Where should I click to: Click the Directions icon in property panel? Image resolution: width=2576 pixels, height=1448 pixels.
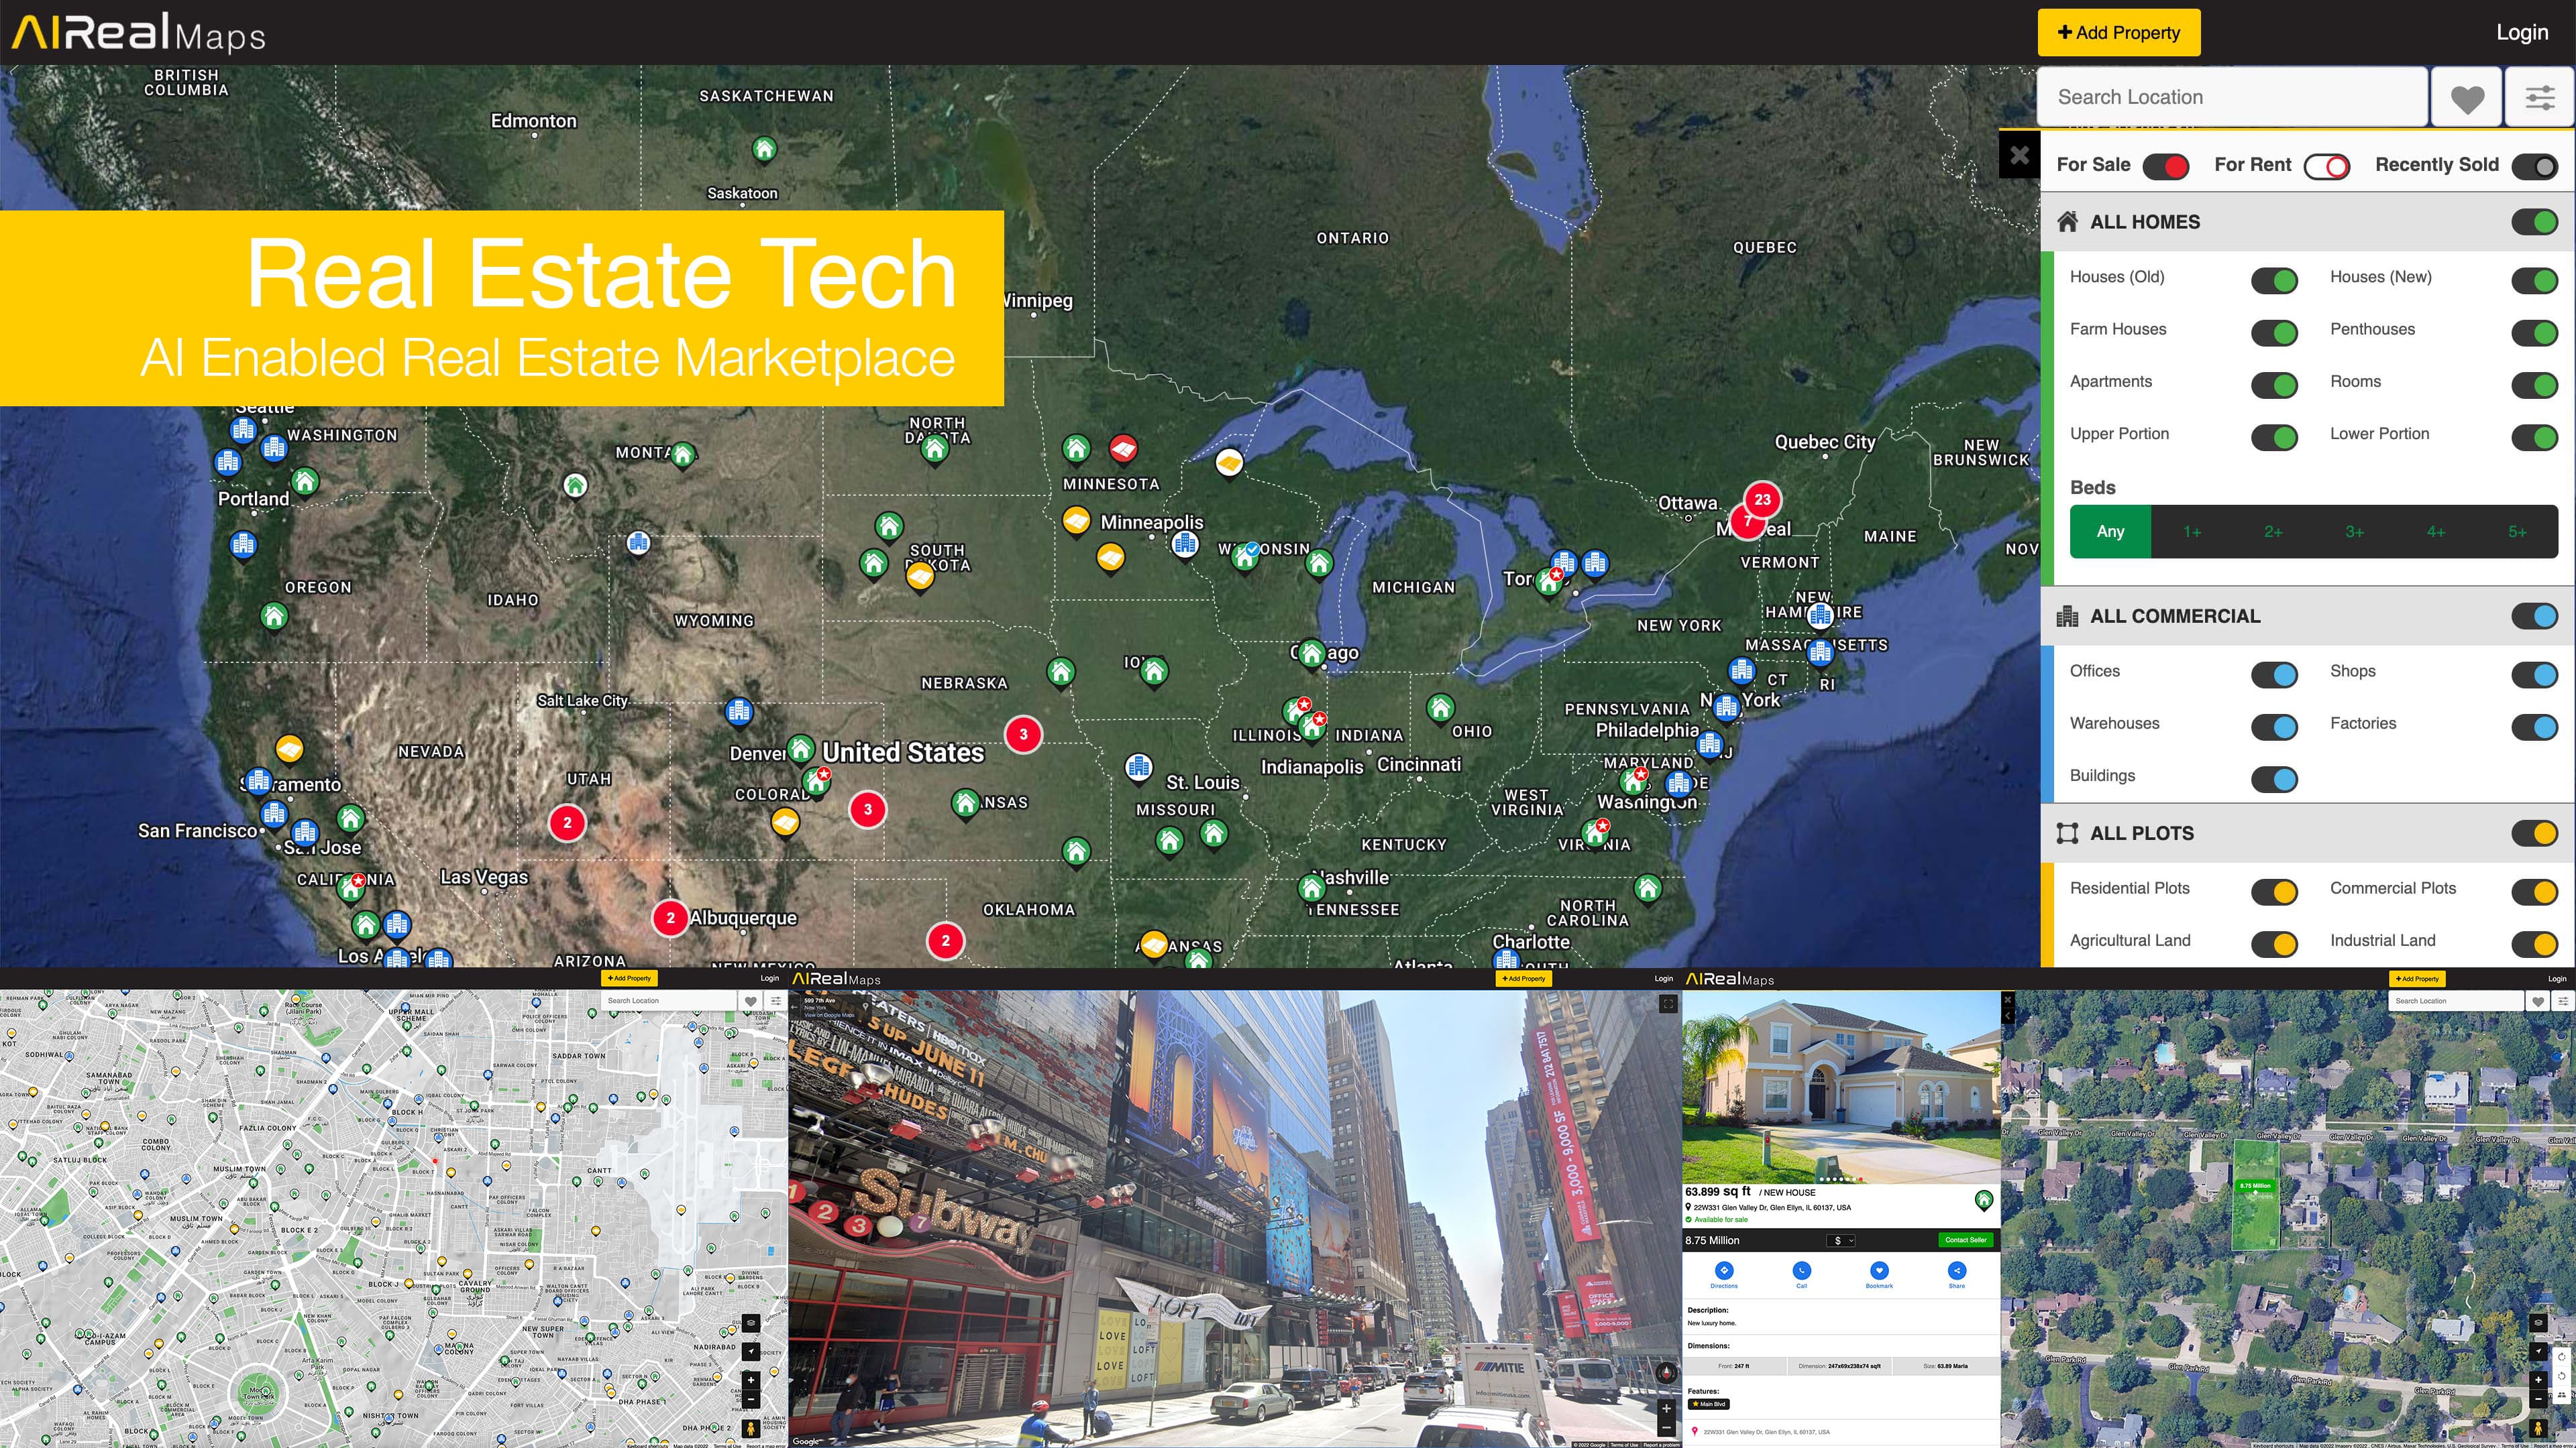tap(1724, 1270)
